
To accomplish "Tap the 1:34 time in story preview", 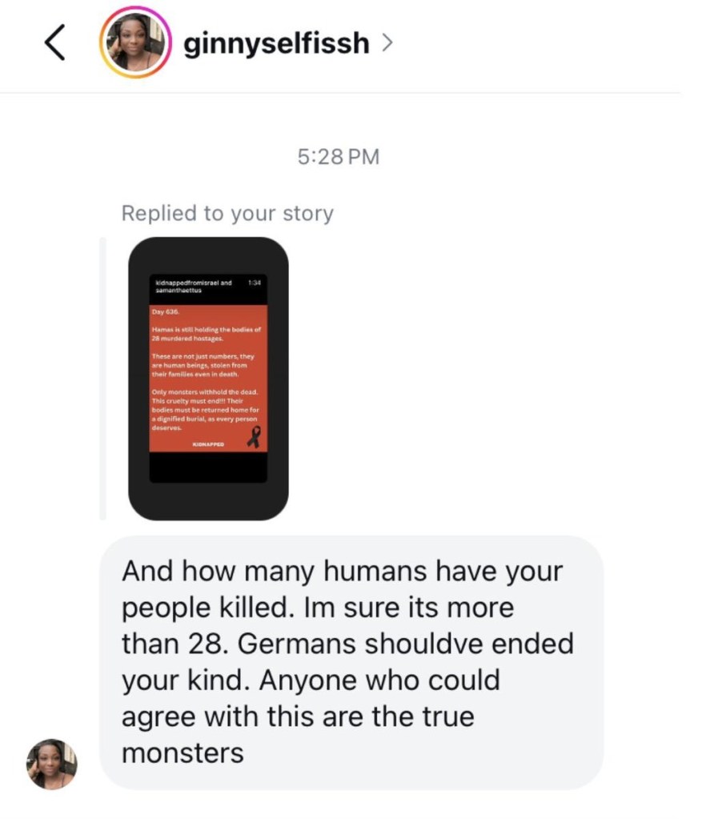I will click(x=255, y=283).
